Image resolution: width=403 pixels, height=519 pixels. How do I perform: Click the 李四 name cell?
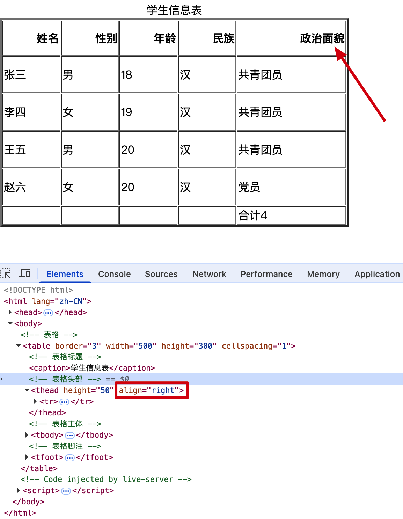click(x=31, y=112)
